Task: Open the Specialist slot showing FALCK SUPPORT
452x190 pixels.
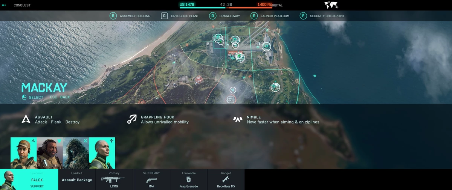Action: tap(29, 179)
